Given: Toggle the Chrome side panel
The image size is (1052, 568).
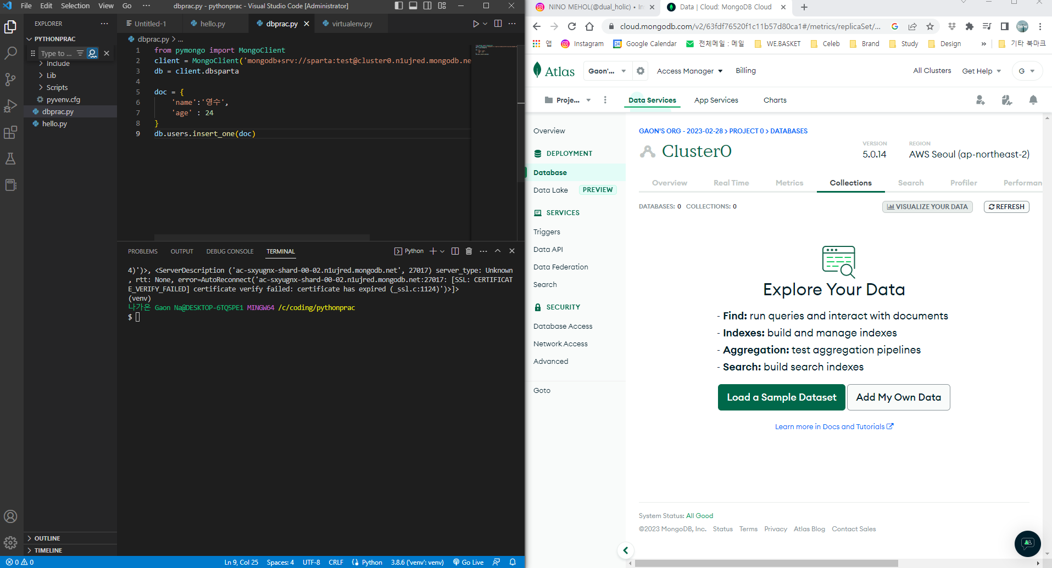Looking at the screenshot, I should coord(1004,26).
